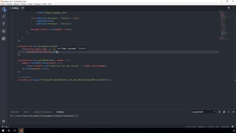Click the get(key: string) signature tooltip
Image resolution: width=236 pixels, height=133 pixels.
coord(72,48)
